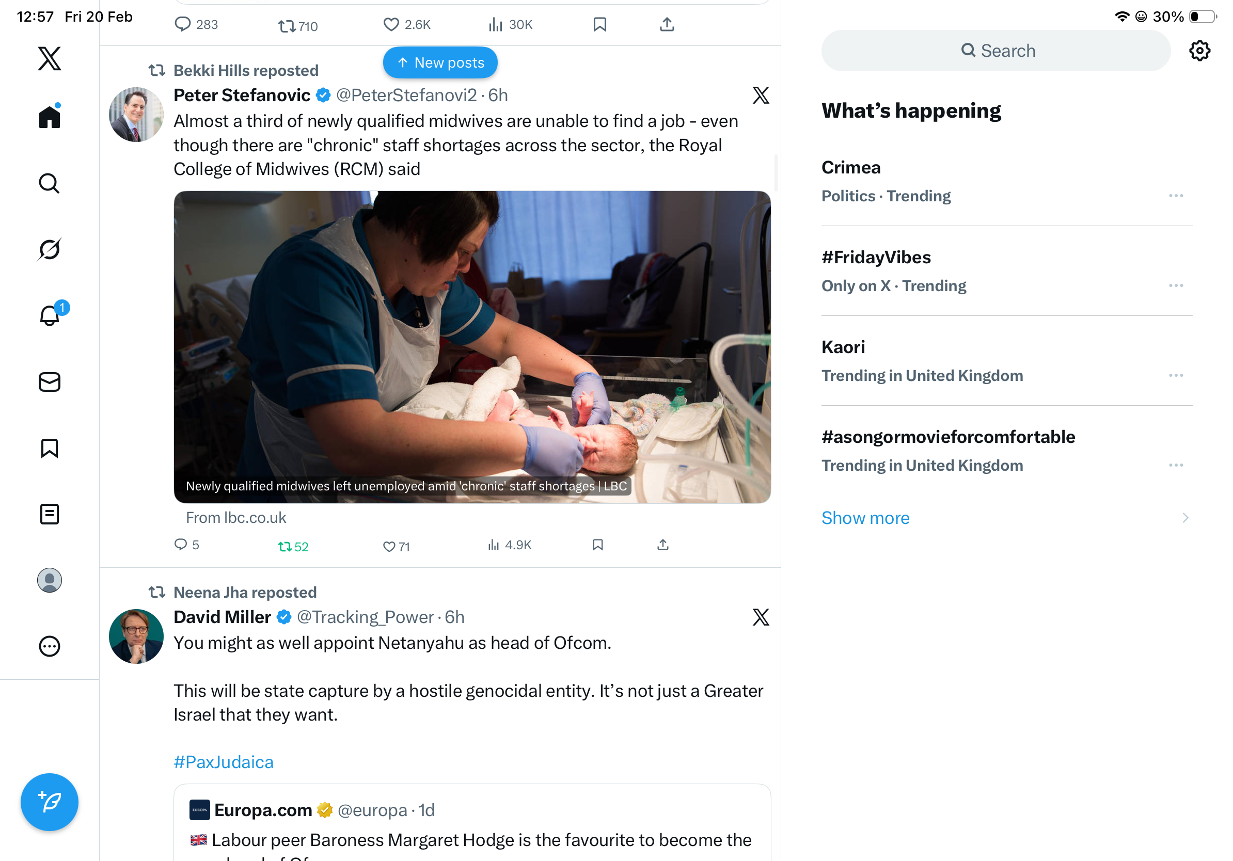
Task: Expand Show more trends chevron
Action: 1185,518
